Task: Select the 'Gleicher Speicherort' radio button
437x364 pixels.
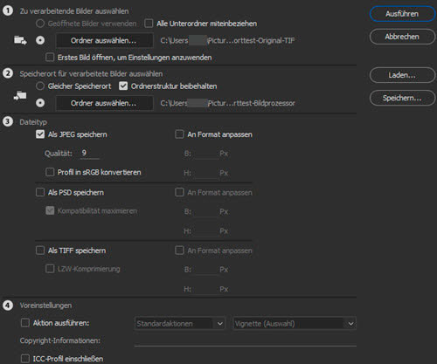Action: (40, 86)
